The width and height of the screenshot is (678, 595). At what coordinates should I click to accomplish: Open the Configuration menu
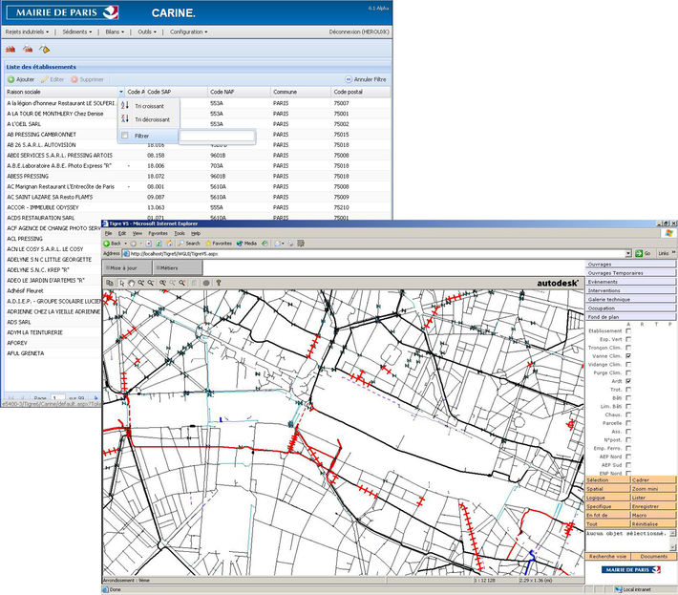[188, 32]
